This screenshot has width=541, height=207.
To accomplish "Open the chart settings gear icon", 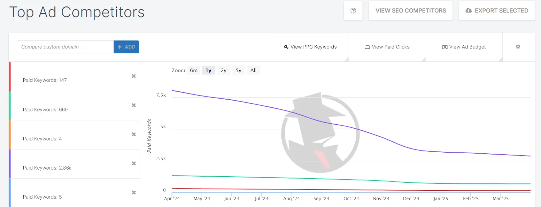I will (518, 47).
